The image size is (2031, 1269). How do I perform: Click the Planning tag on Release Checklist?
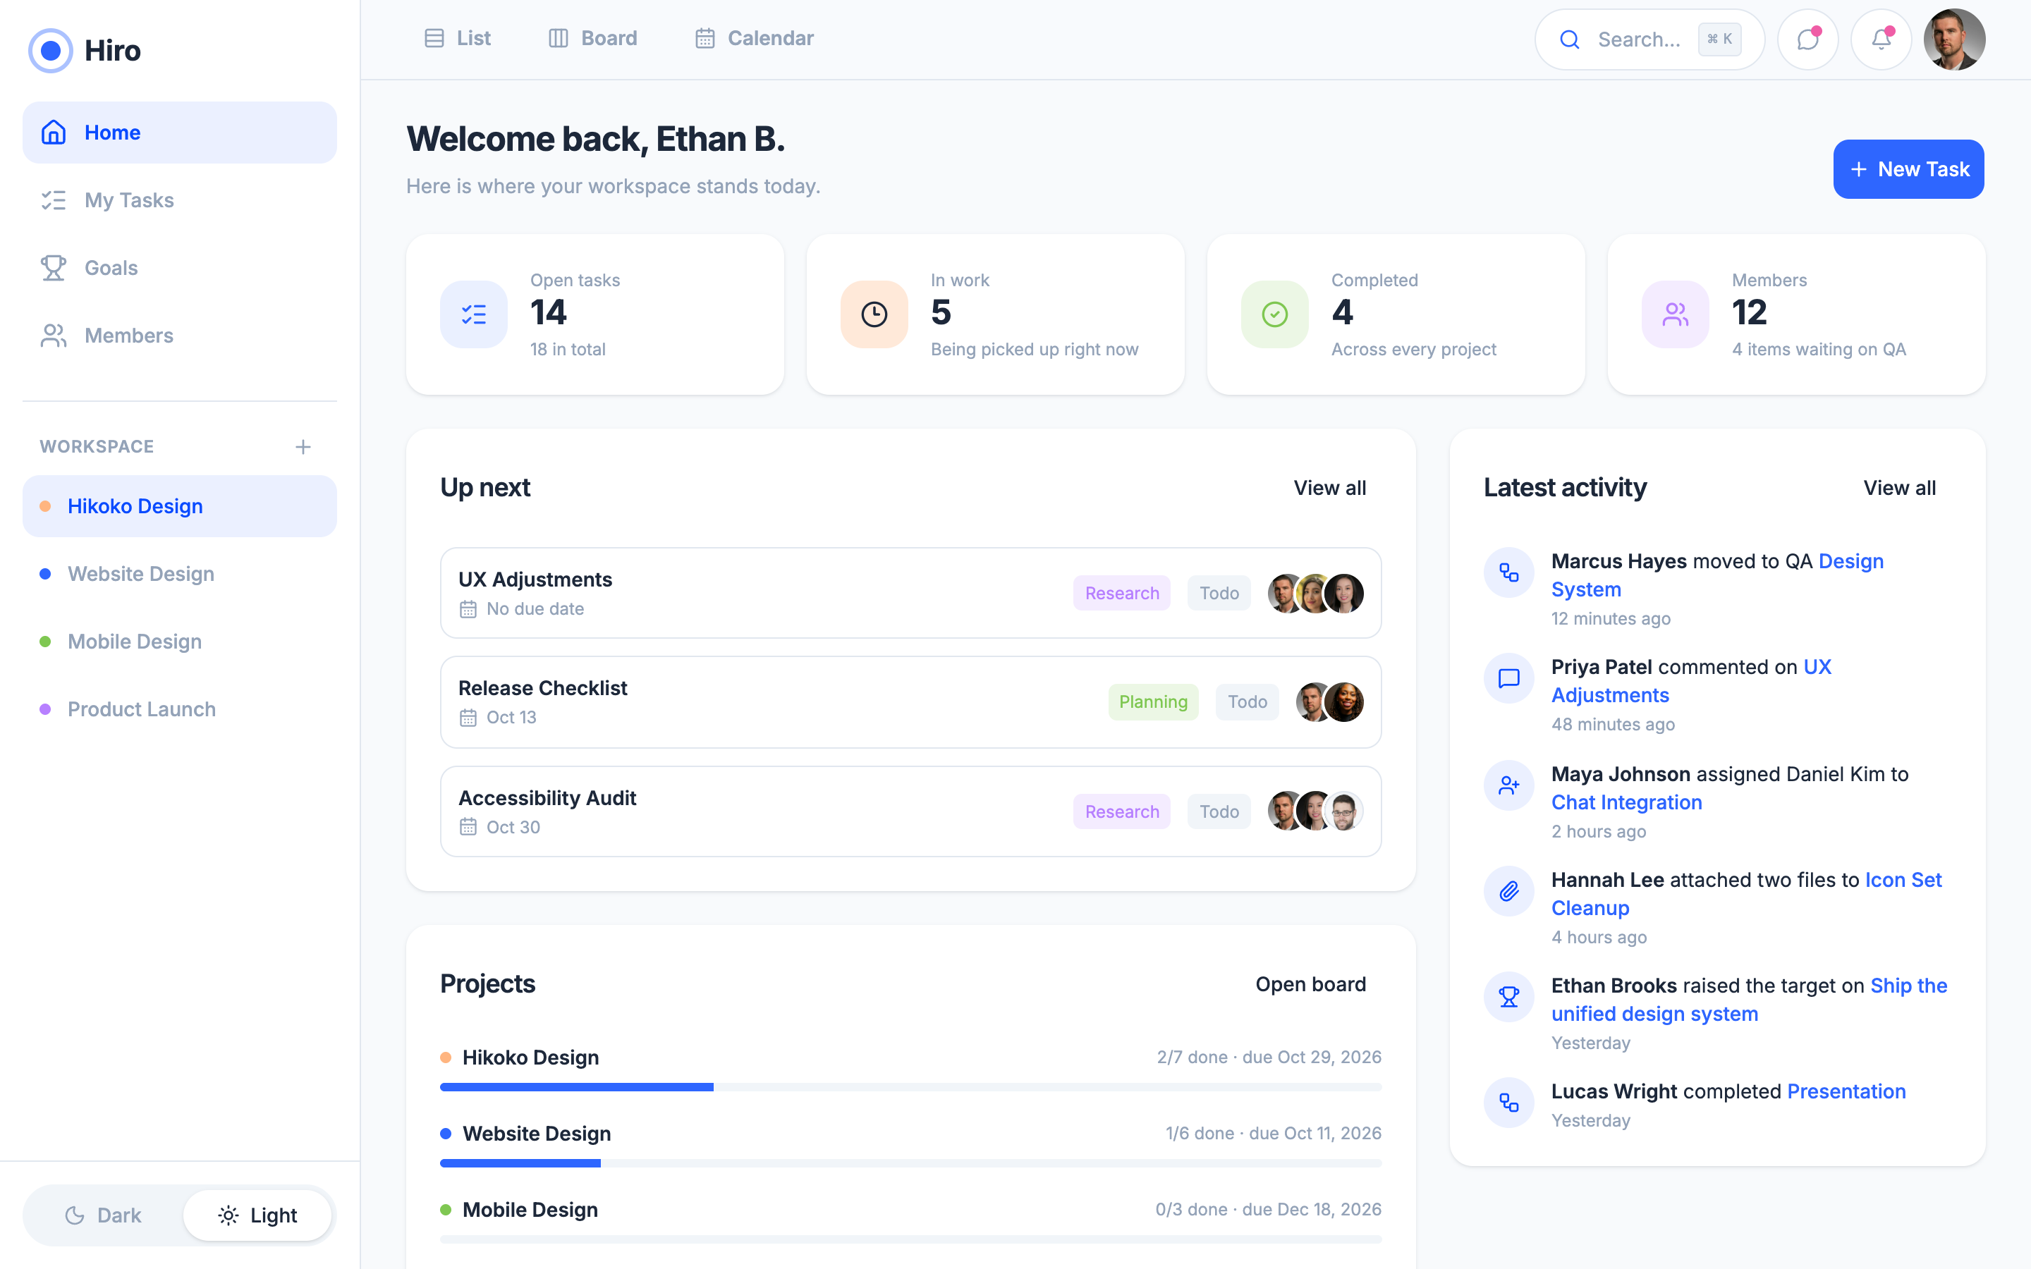pyautogui.click(x=1153, y=701)
